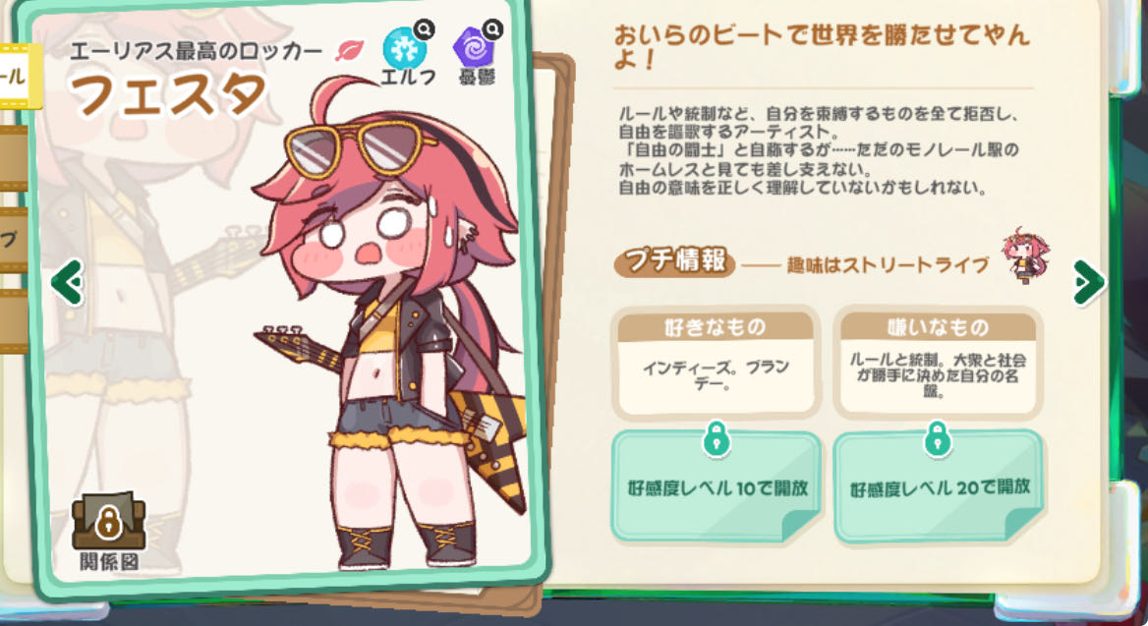The height and width of the screenshot is (626, 1148).
Task: Click the red leaf icon beside title
Action: 350,50
